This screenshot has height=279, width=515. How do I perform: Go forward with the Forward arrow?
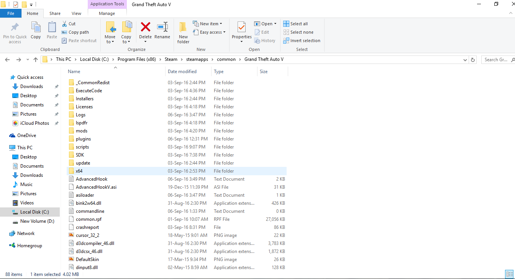coord(18,60)
